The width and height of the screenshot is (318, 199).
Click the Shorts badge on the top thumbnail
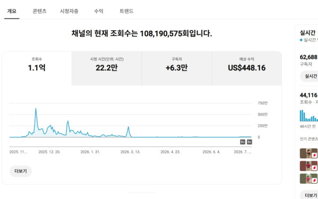coord(314,155)
